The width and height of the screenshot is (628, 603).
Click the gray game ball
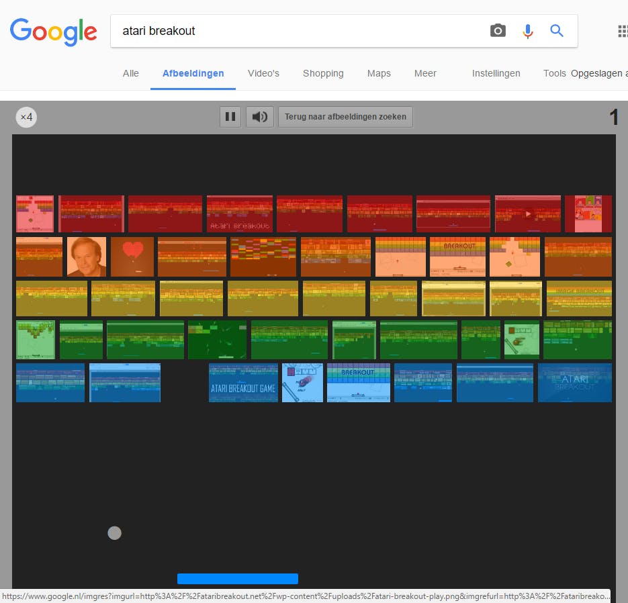(x=115, y=533)
